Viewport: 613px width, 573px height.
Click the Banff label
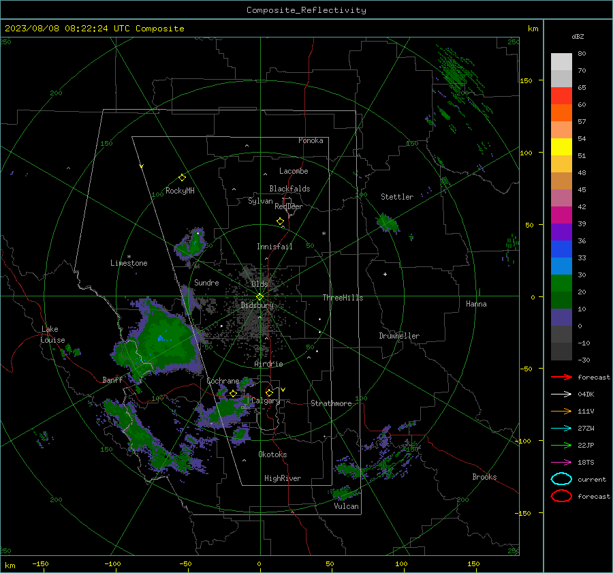coord(112,380)
